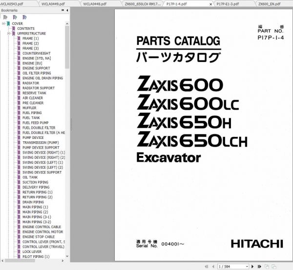This screenshot has height=270, width=293.
Task: Go to previous page arrow
Action: [x=213, y=267]
